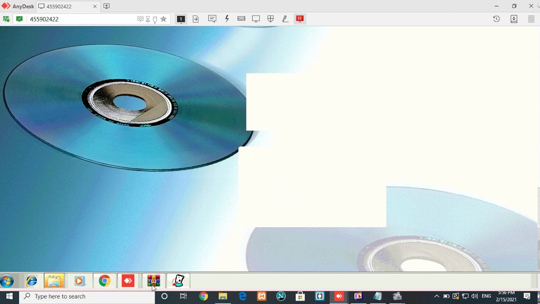The width and height of the screenshot is (540, 304).
Task: Click the Type here to search box
Action: pos(87,296)
